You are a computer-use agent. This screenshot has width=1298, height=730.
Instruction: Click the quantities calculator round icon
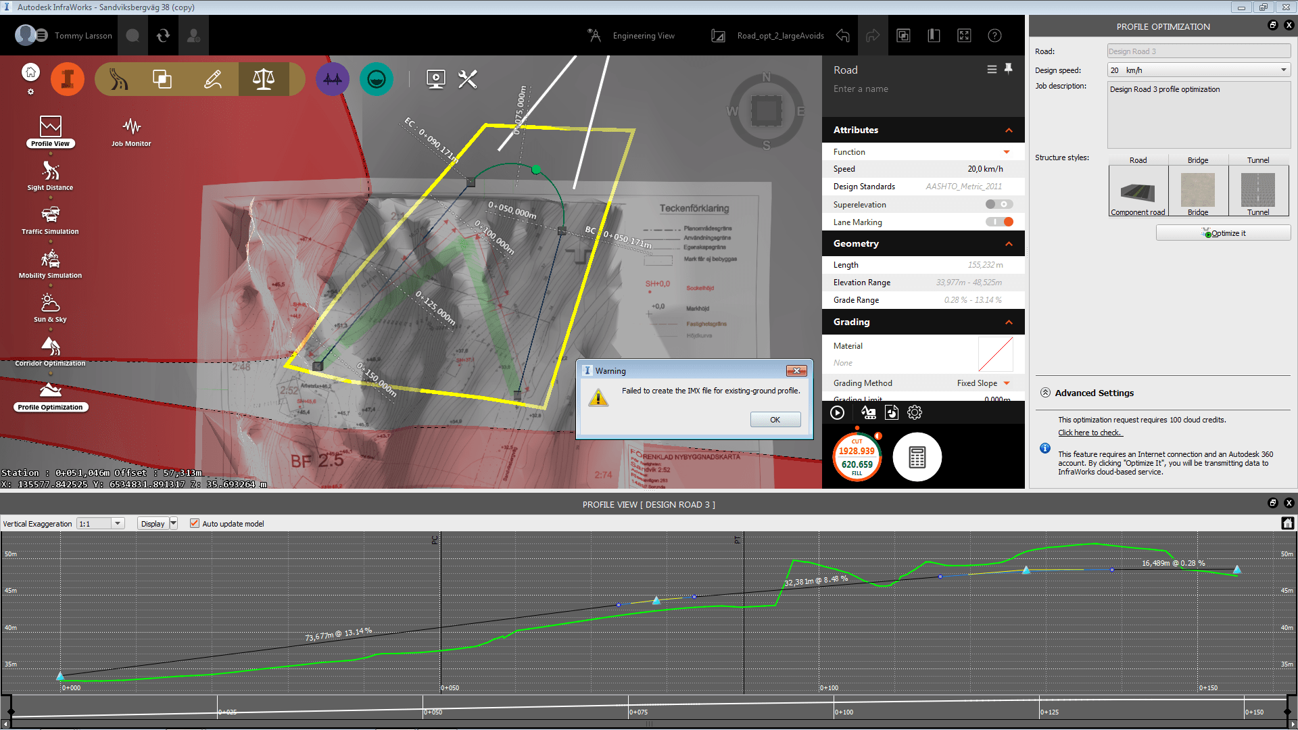(917, 458)
